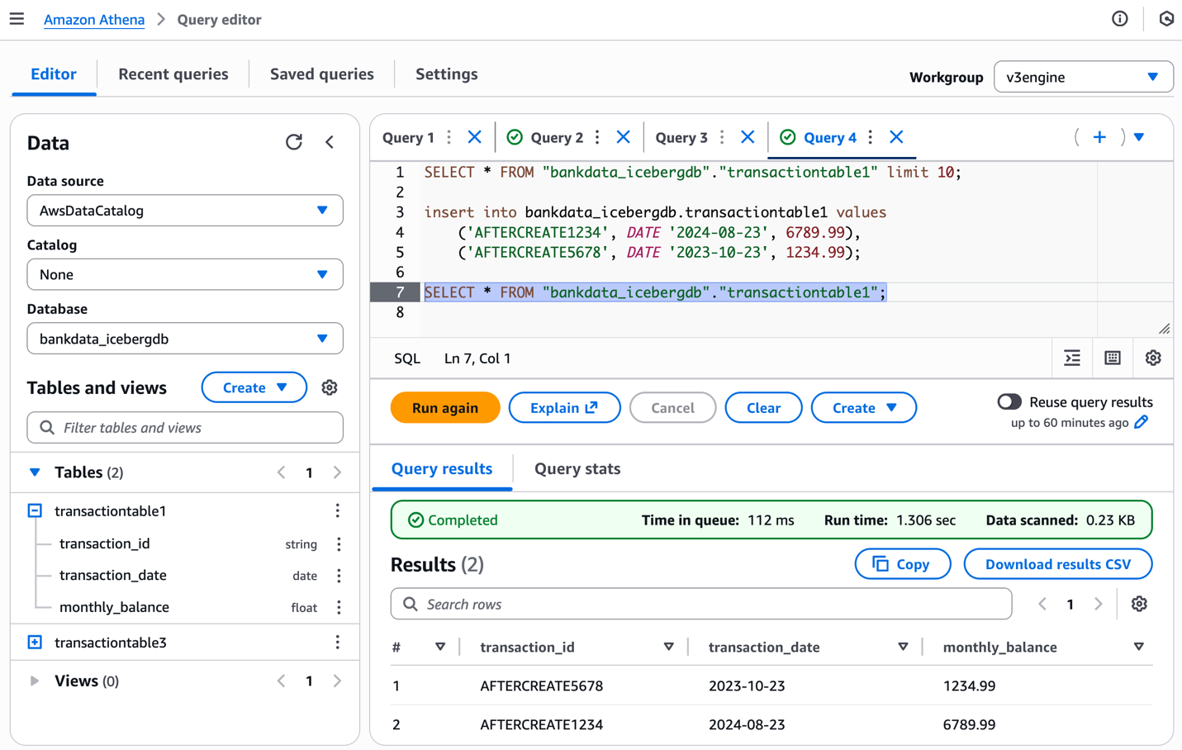
Task: Click the Search rows input field
Action: [700, 604]
